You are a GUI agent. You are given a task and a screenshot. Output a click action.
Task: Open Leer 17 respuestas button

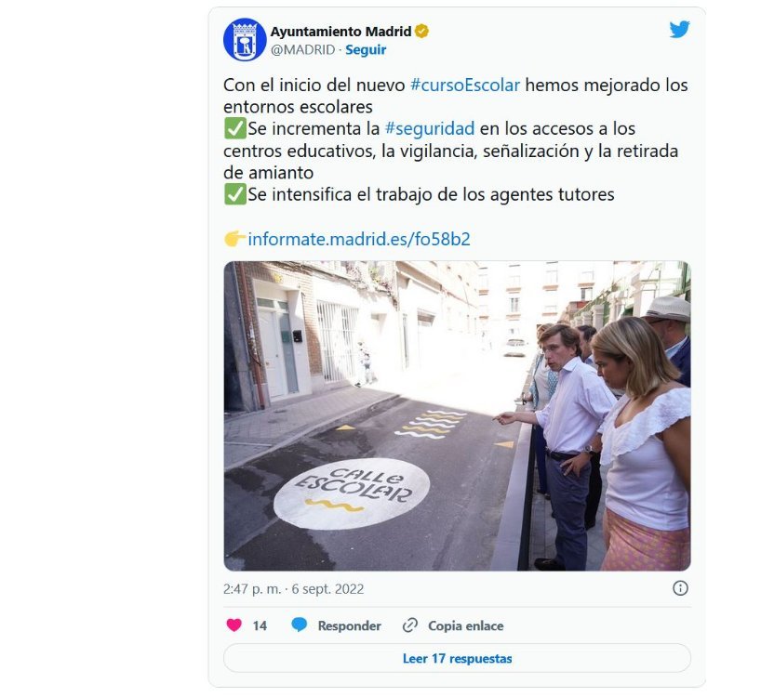pyautogui.click(x=457, y=658)
